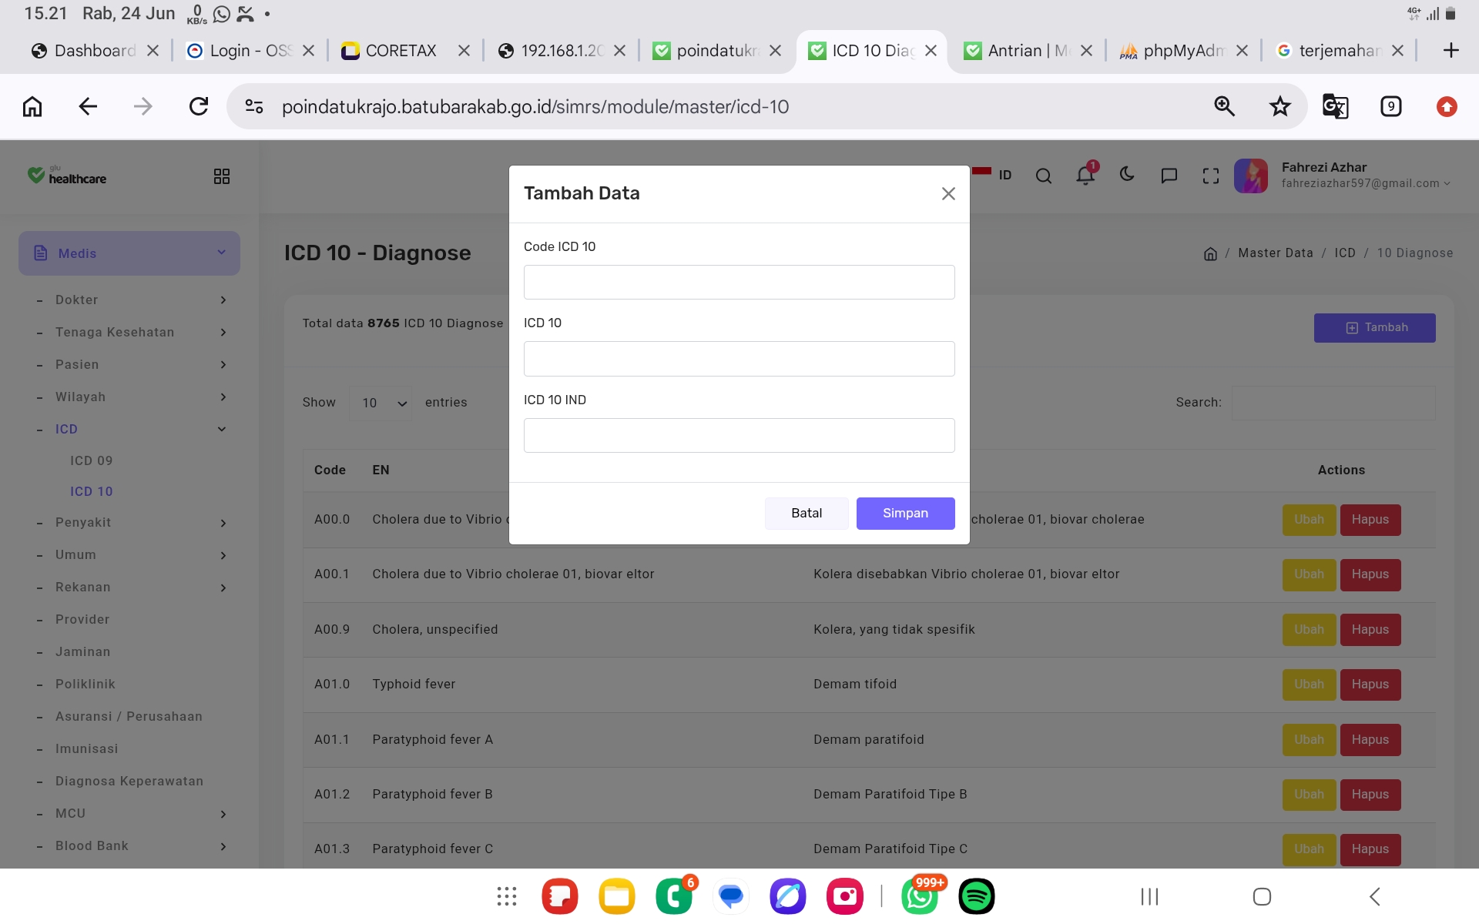Toggle fullscreen mode icon
Screen dimensions: 1479x924
pos(1210,176)
